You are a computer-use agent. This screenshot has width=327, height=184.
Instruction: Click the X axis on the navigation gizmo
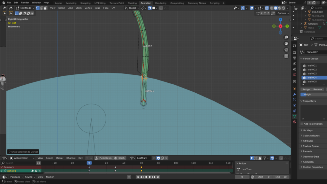pos(280,26)
